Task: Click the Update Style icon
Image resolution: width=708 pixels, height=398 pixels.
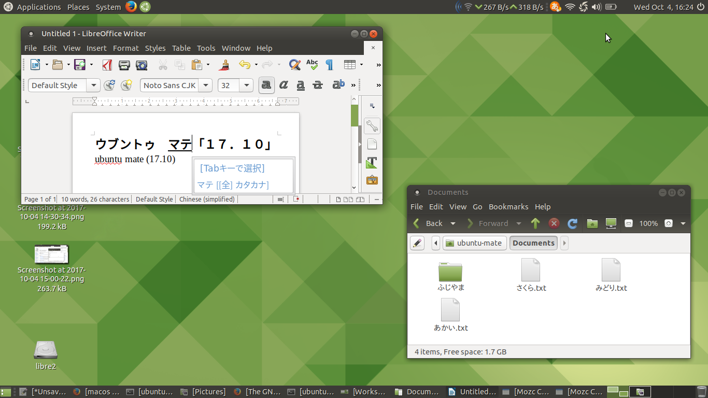Action: [109, 86]
